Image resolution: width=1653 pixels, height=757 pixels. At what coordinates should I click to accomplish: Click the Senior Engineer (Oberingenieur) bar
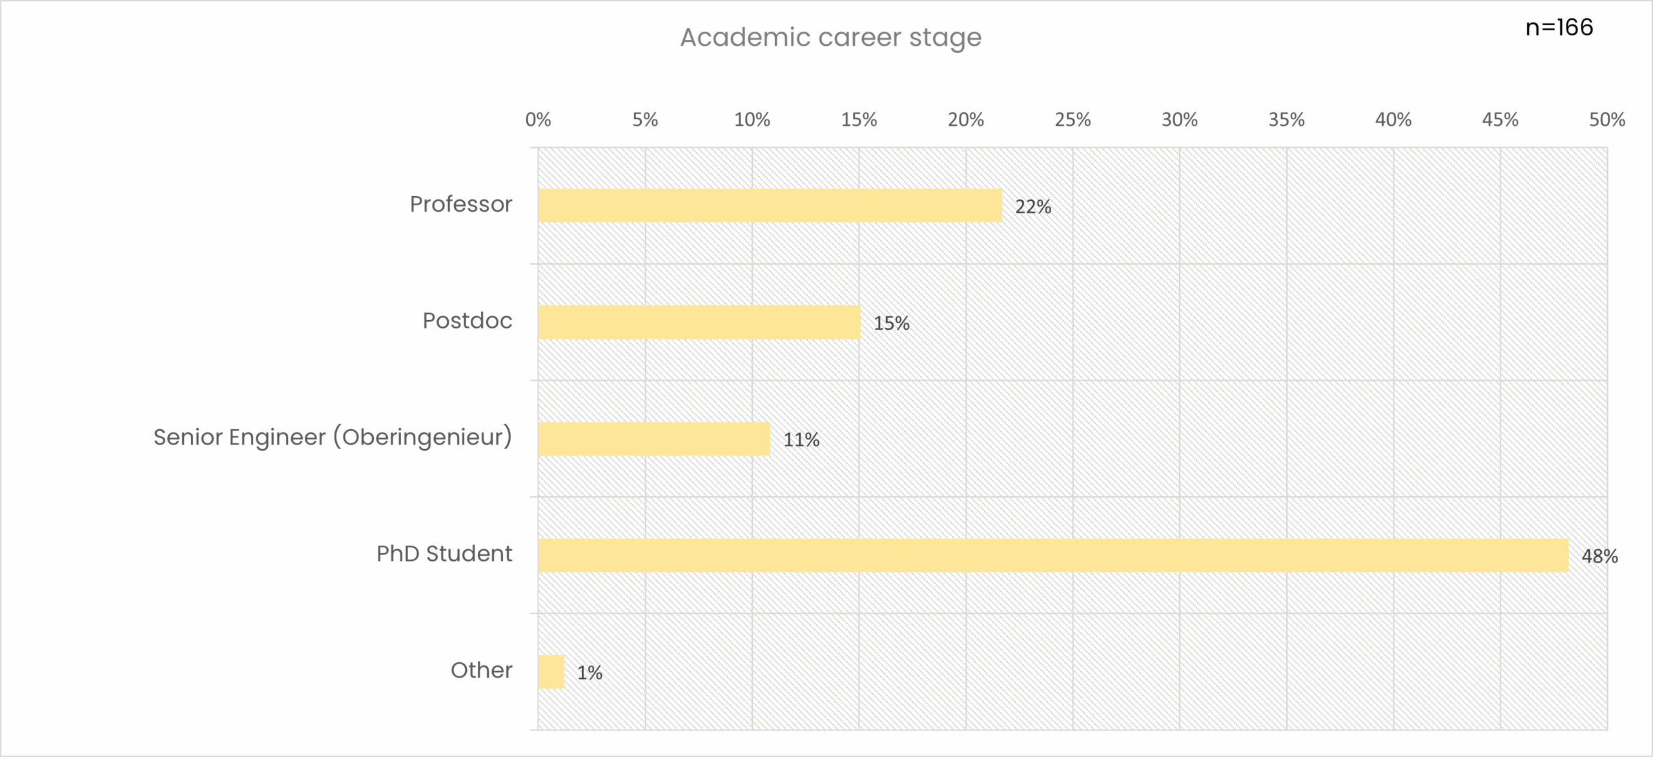tap(654, 439)
